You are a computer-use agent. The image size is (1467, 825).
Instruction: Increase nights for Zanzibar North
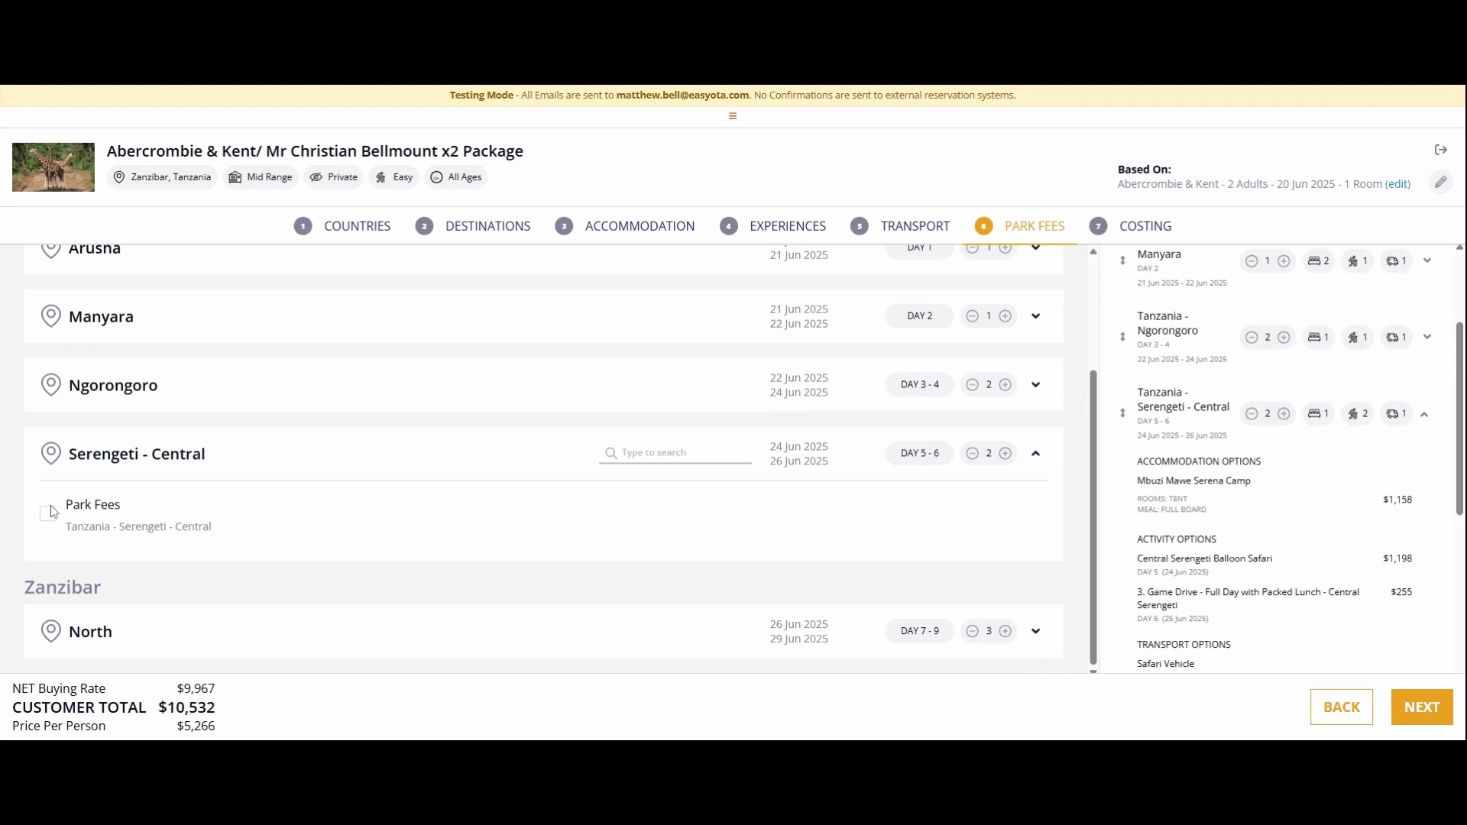1006,631
